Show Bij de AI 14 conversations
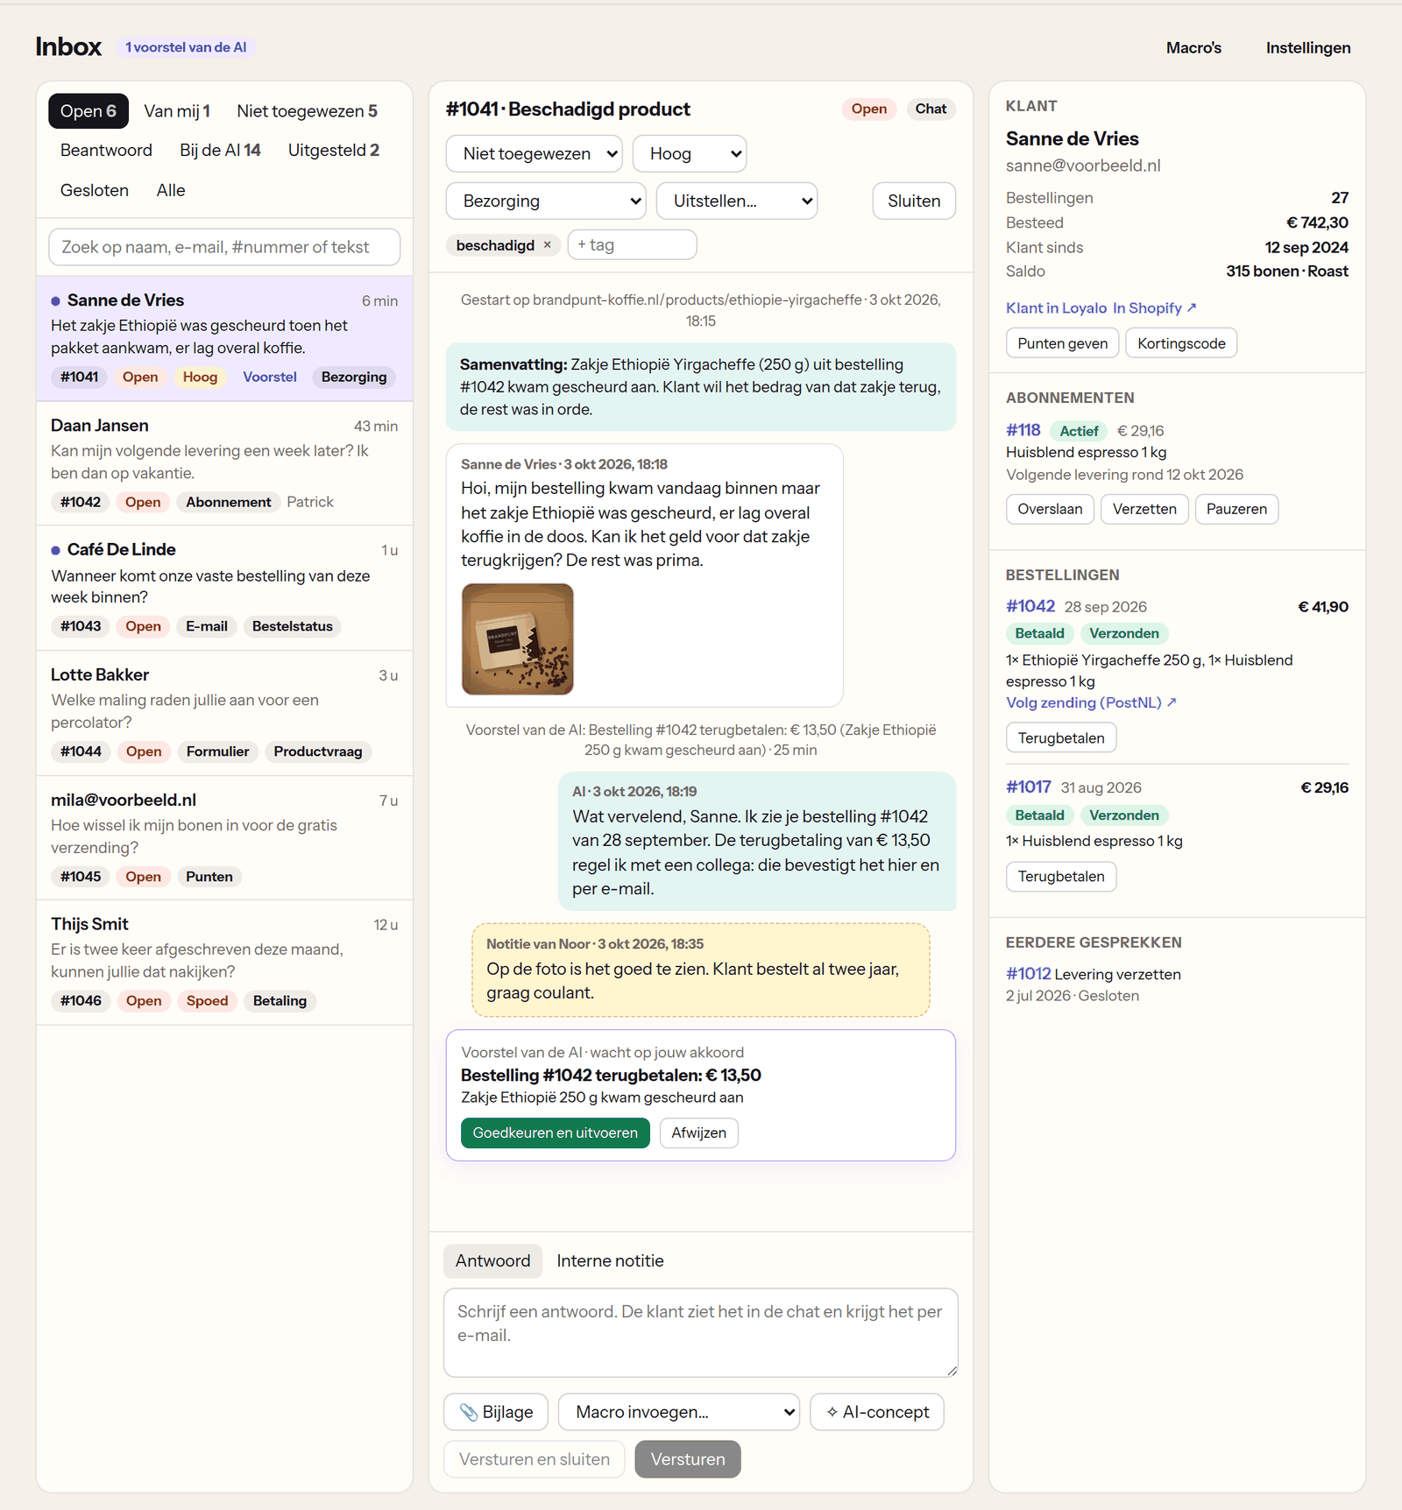The width and height of the screenshot is (1402, 1510). [x=220, y=151]
